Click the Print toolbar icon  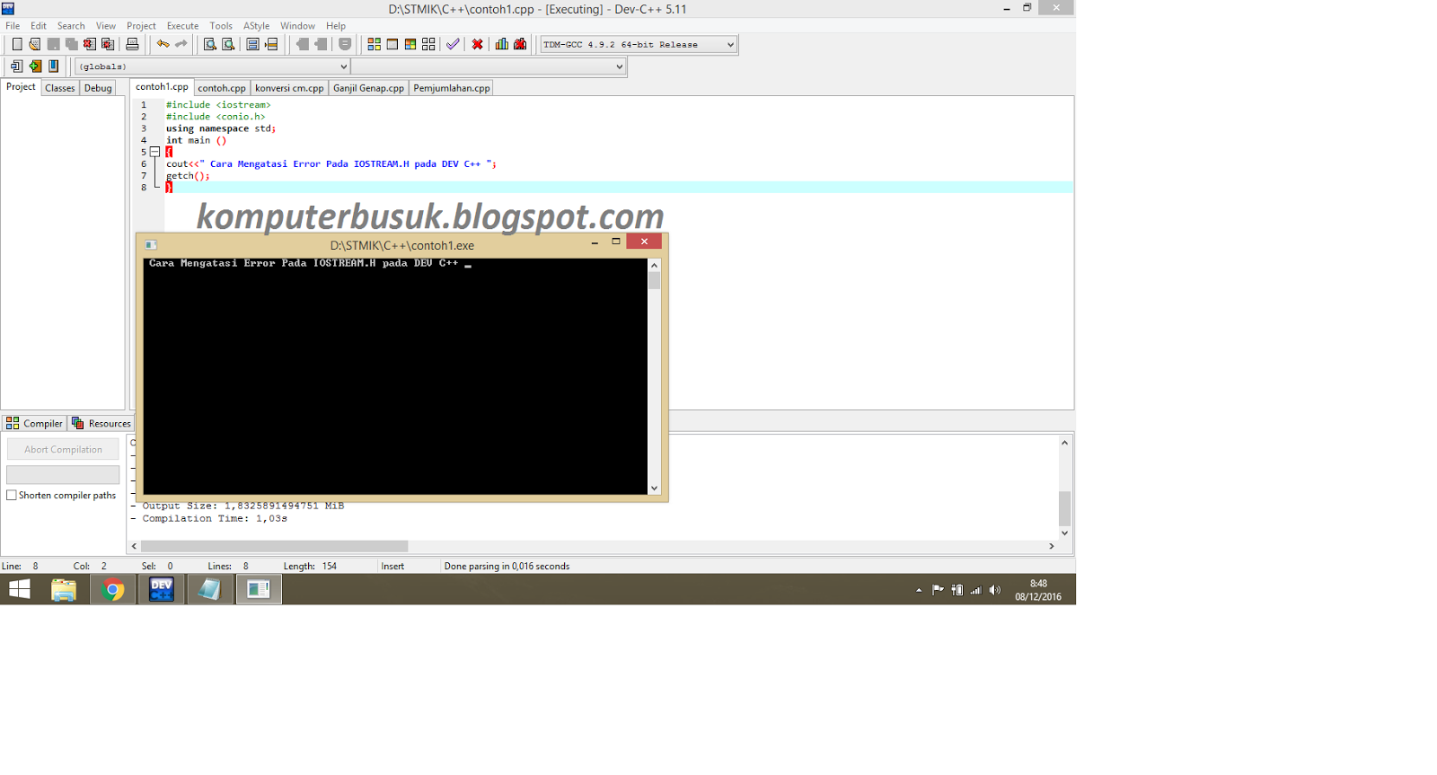click(132, 44)
